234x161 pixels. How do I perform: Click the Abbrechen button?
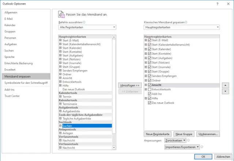(x=223, y=157)
